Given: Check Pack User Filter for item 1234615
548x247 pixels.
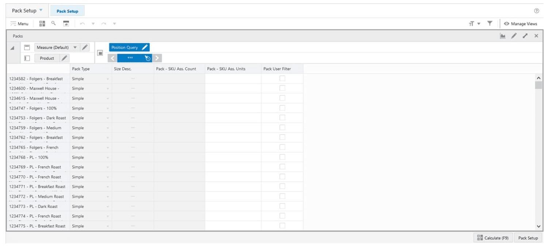Looking at the screenshot, I should pyautogui.click(x=282, y=98).
